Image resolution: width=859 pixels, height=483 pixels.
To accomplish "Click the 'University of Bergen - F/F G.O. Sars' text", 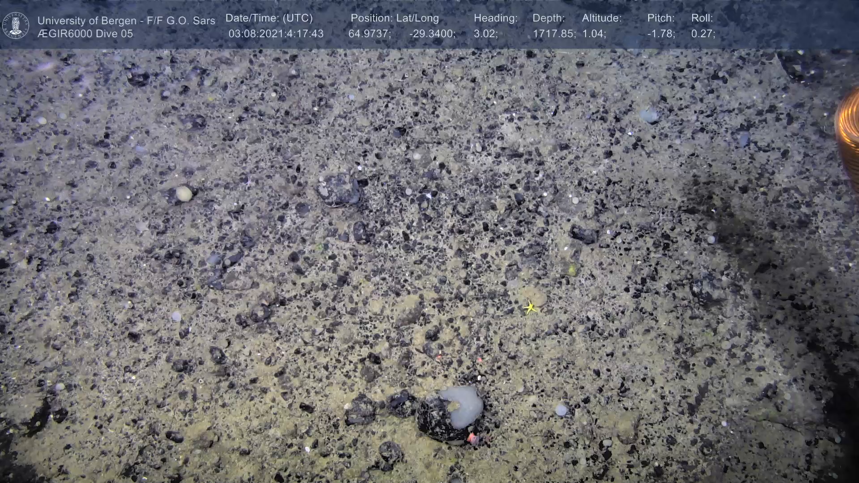I will tap(126, 21).
